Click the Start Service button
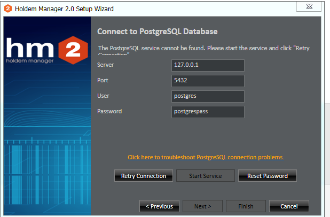Image resolution: width=330 pixels, height=217 pixels. point(206,176)
